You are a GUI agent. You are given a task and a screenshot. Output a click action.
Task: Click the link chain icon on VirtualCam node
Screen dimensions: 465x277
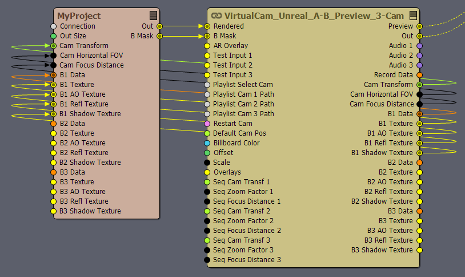tap(216, 16)
